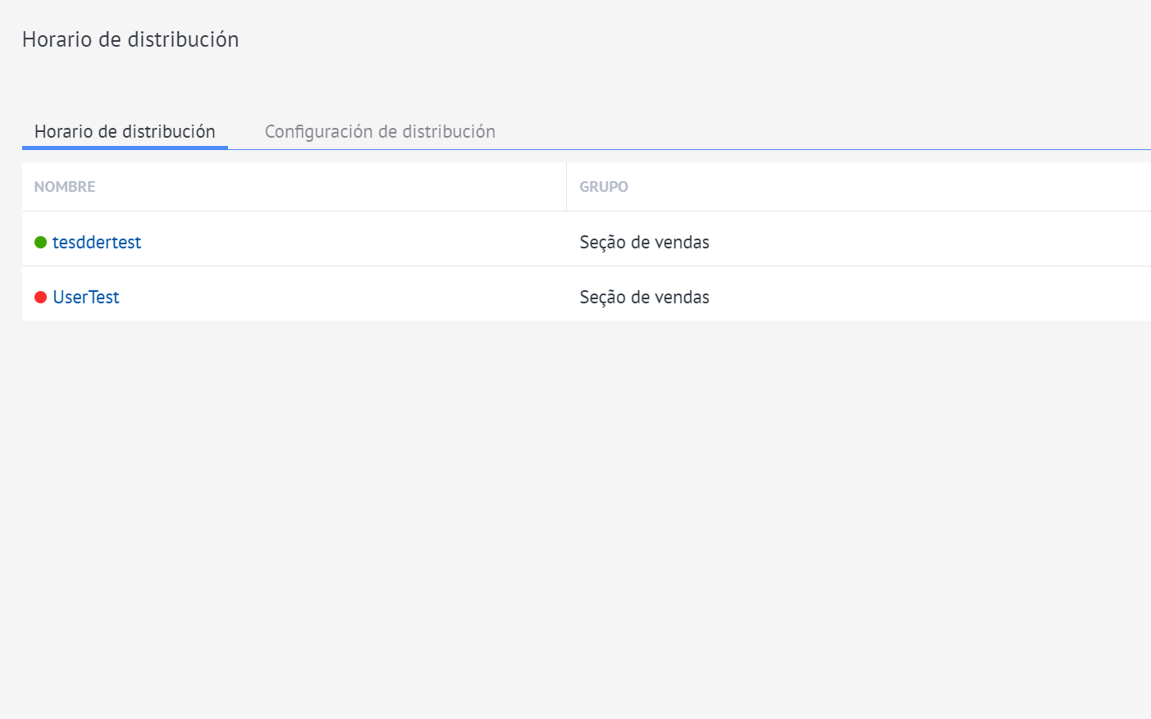Click the online indicator in first row
The height and width of the screenshot is (719, 1151).
click(40, 243)
